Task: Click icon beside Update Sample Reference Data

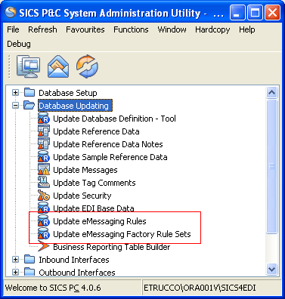Action: (44, 156)
